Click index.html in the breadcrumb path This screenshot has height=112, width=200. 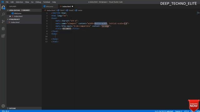[51, 10]
